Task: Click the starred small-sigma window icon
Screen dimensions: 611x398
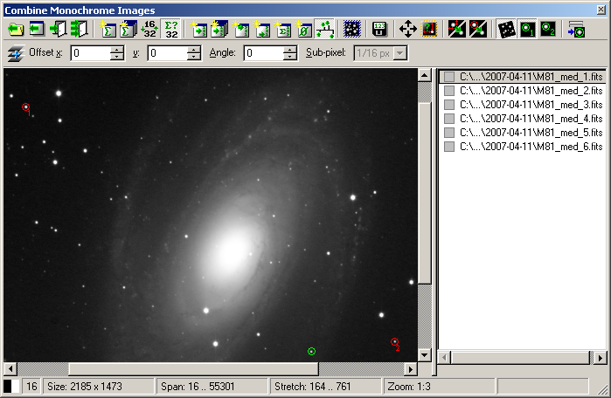Action: [x=283, y=29]
